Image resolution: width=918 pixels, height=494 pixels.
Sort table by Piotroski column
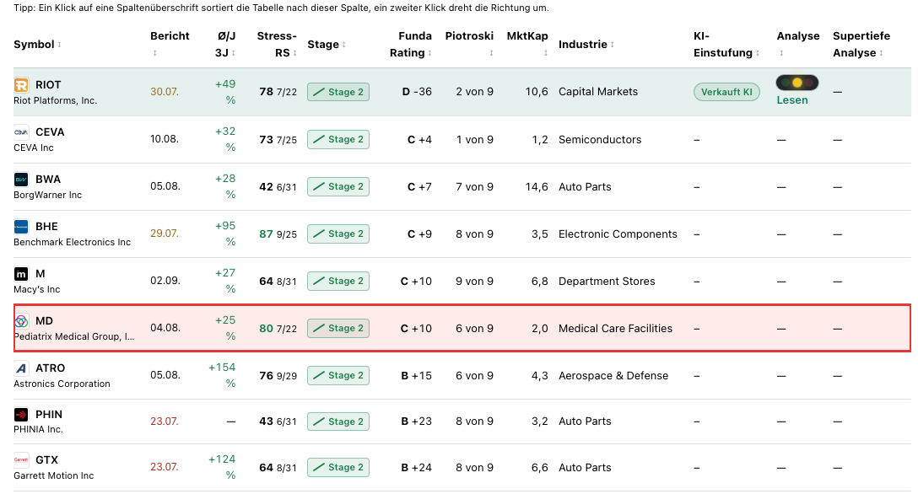click(x=469, y=44)
